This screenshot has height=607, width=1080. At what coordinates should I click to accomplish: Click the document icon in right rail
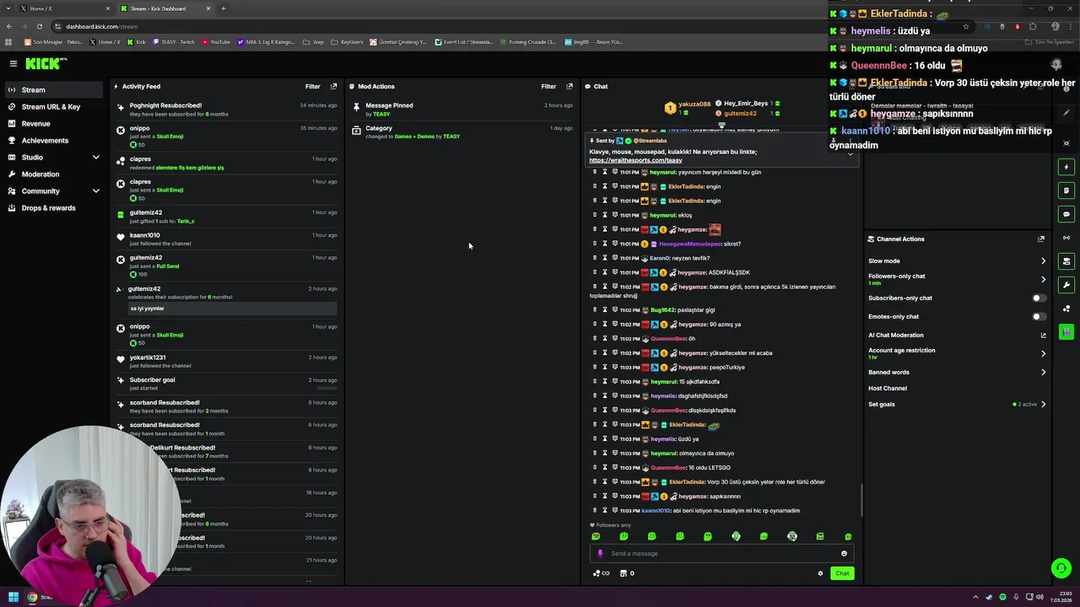point(1066,191)
